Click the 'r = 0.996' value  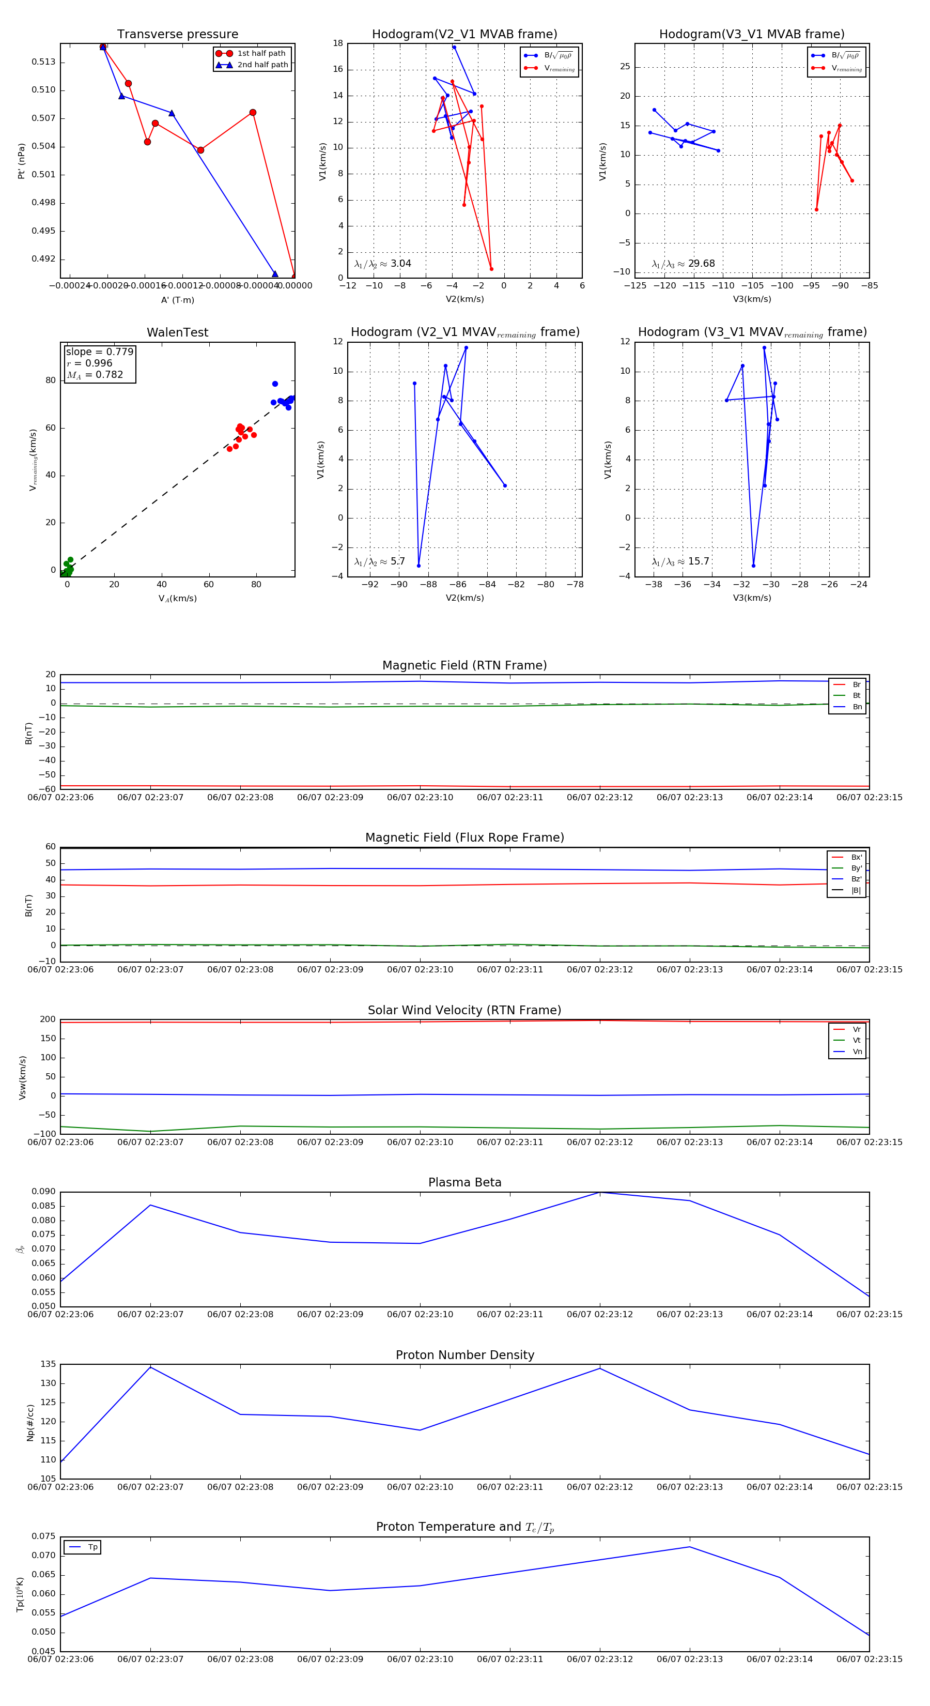(x=89, y=363)
